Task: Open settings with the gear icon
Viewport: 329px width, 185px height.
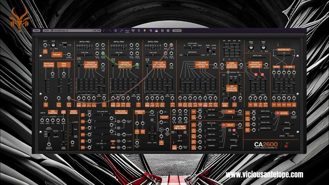Action: point(116,31)
